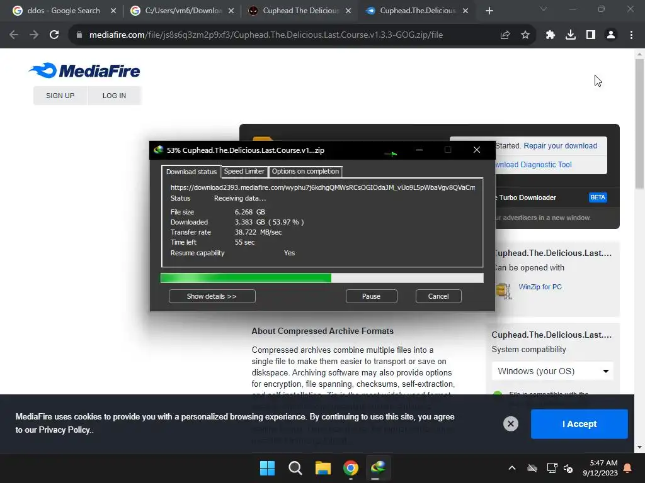The width and height of the screenshot is (645, 483).
Task: Click the page vertical scrollbar thumb
Action: click(639, 123)
